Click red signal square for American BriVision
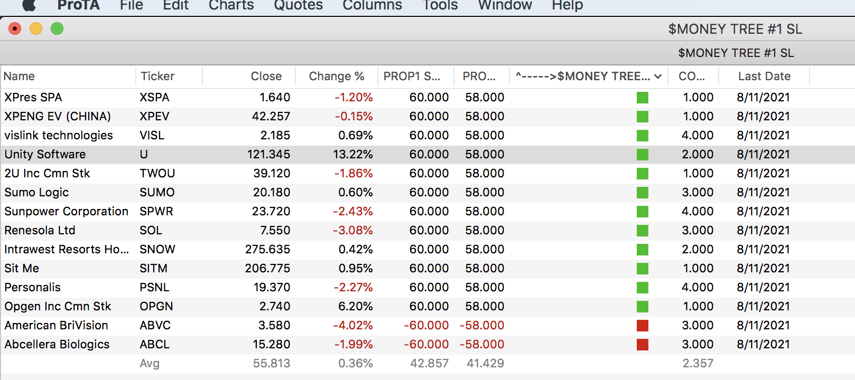 click(x=642, y=326)
